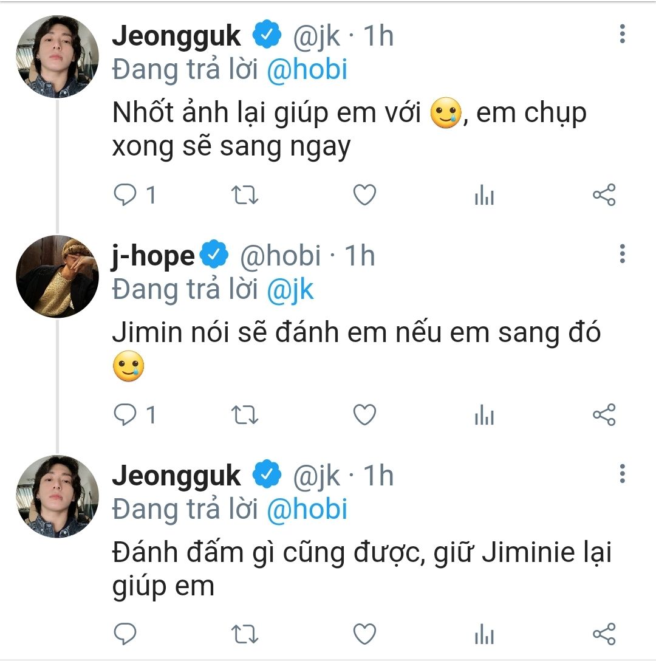Viewport: 656px width, 661px height.
Task: Like j-hope's tweet about Jimin
Action: 365,415
